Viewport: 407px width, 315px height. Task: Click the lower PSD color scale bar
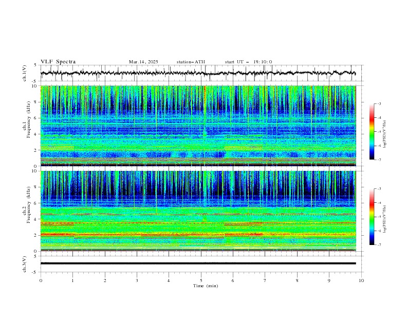click(x=372, y=217)
